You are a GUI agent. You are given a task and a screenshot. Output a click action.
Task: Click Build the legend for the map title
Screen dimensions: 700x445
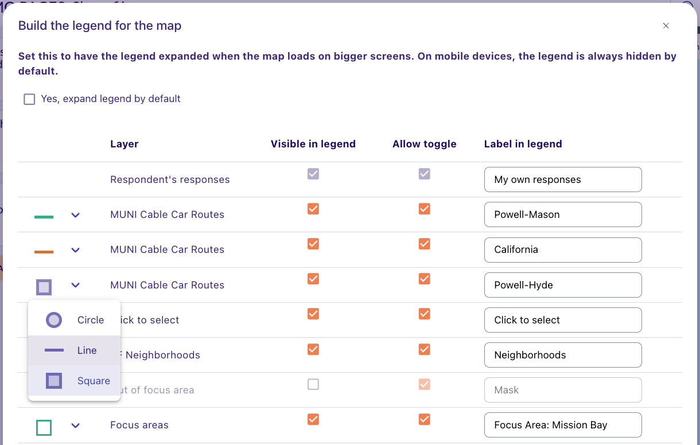100,25
